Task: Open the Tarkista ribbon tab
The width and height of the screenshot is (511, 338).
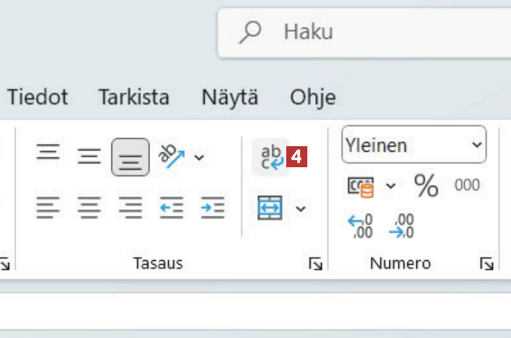Action: pyautogui.click(x=134, y=97)
